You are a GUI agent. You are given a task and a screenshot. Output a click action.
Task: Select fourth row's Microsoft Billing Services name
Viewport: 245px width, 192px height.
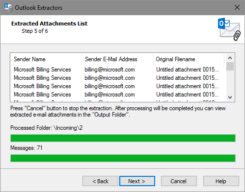click(x=42, y=95)
